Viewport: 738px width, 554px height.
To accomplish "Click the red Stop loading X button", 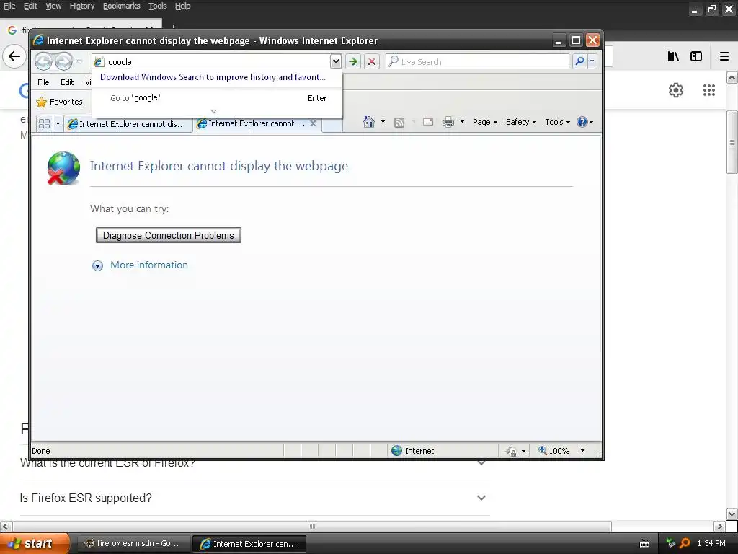I will coord(372,61).
